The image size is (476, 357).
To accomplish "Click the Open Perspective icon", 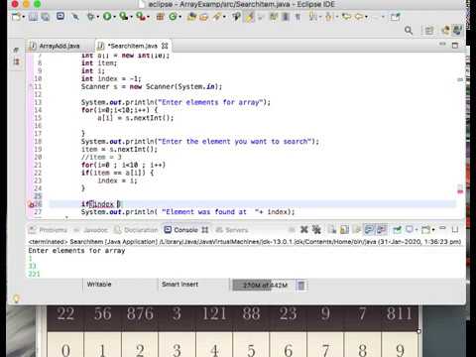I will click(x=429, y=31).
